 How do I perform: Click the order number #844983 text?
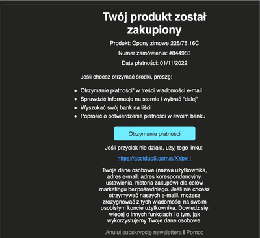pos(179,53)
